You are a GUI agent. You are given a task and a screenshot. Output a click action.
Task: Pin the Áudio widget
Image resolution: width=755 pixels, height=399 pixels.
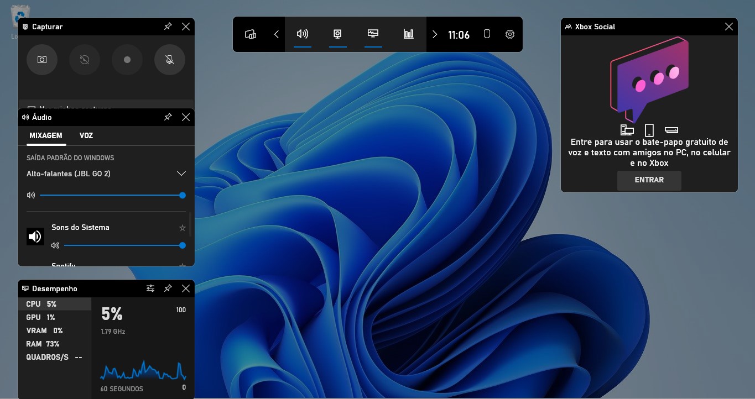click(x=168, y=117)
